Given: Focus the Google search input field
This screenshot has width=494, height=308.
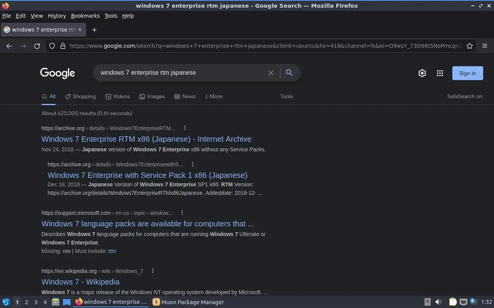Looking at the screenshot, I should 181,72.
